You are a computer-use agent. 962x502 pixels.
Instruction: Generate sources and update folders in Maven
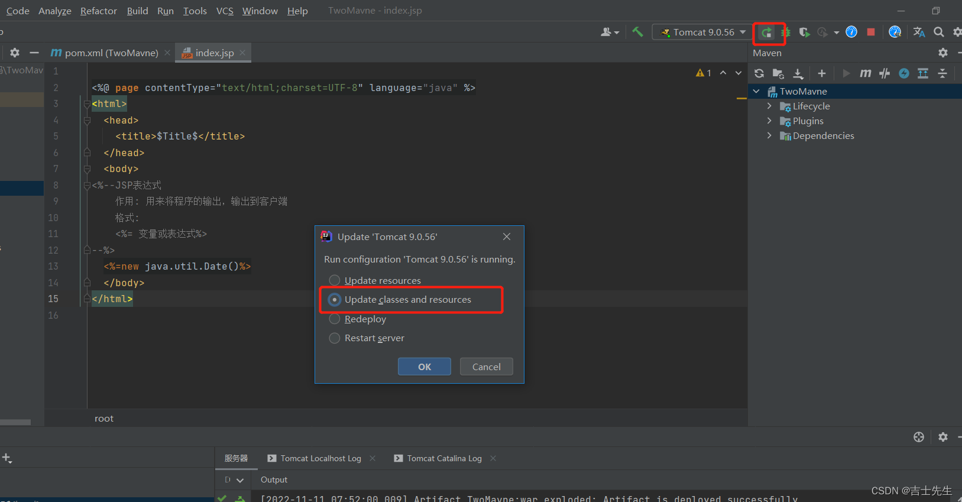click(778, 73)
